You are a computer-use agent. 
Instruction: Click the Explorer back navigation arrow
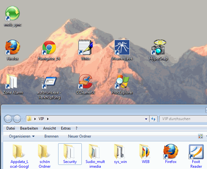[x=8, y=119]
